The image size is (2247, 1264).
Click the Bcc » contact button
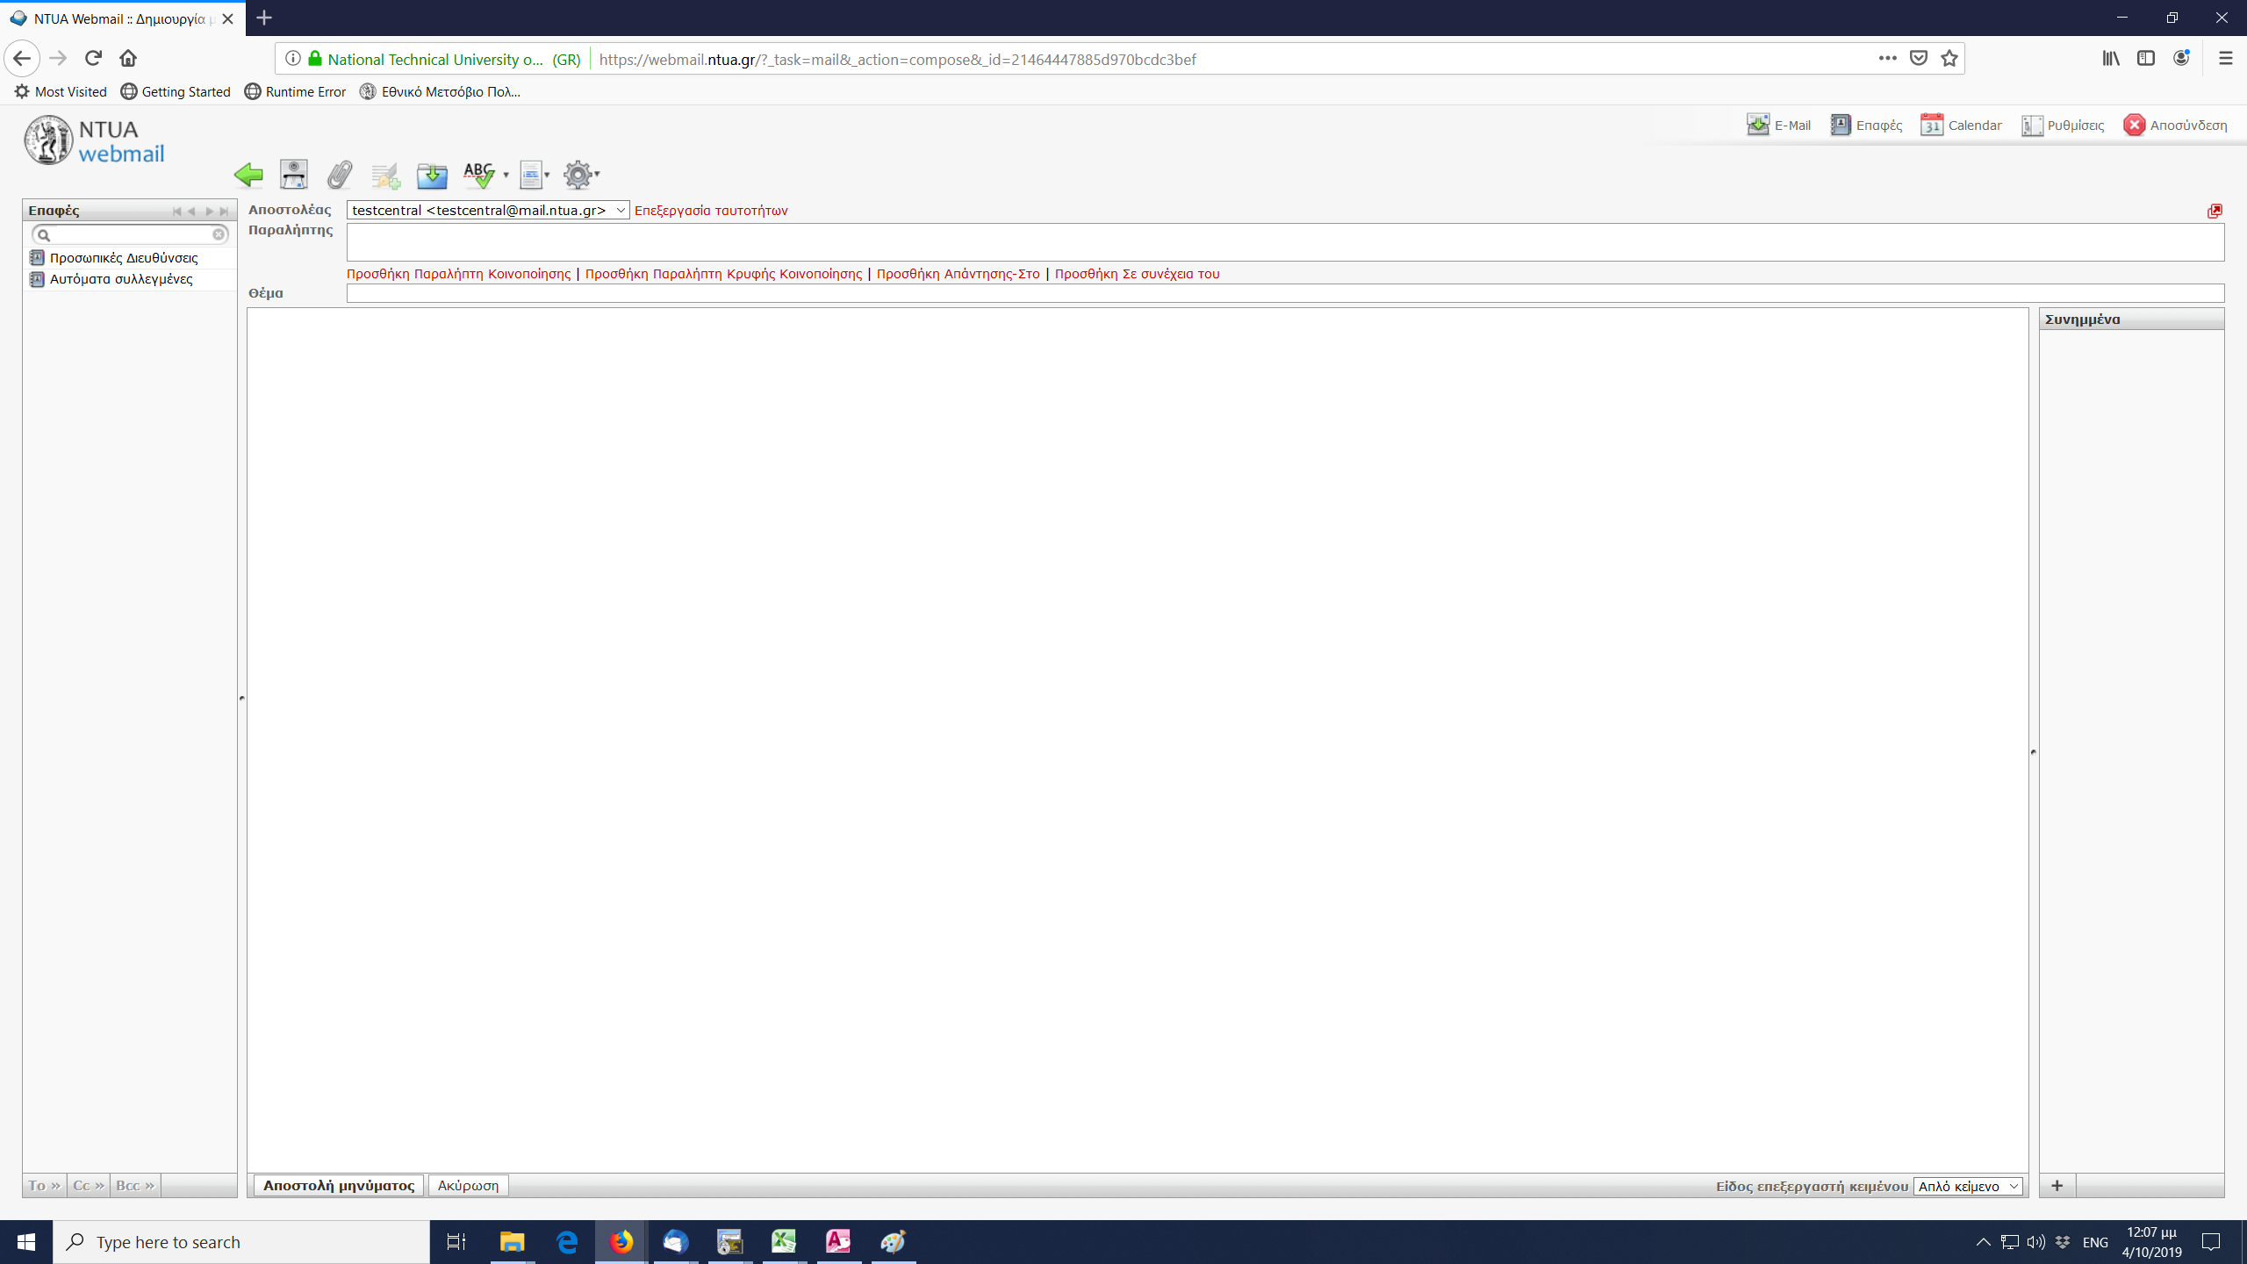click(135, 1186)
